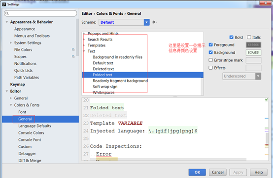Collapse the Editor section arrow
273x178 pixels.
point(7,91)
